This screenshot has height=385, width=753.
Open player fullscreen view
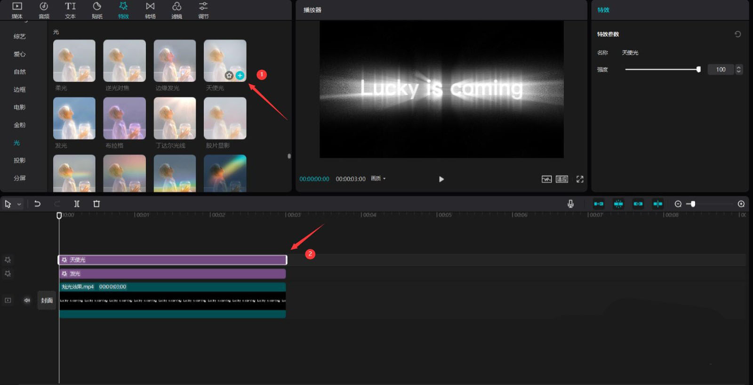580,179
